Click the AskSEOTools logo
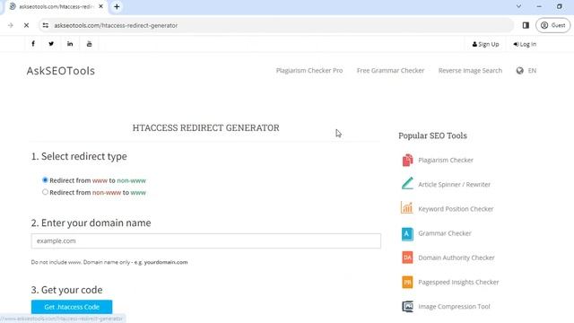 (61, 71)
